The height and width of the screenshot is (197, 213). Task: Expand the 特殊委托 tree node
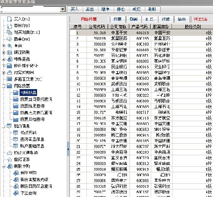coord(4,59)
